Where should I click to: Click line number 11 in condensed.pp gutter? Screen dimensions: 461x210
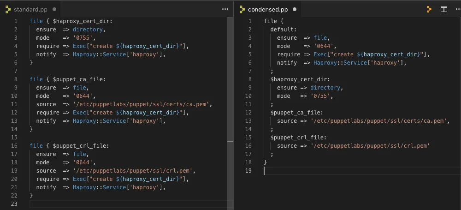point(248,104)
